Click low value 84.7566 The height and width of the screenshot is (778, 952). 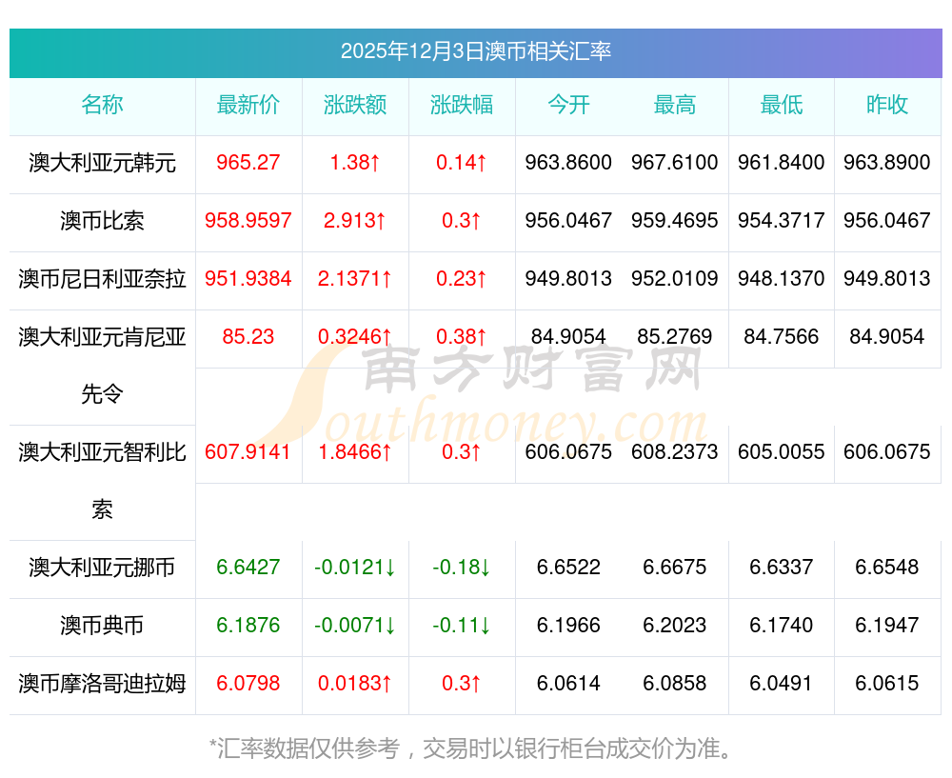[782, 336]
